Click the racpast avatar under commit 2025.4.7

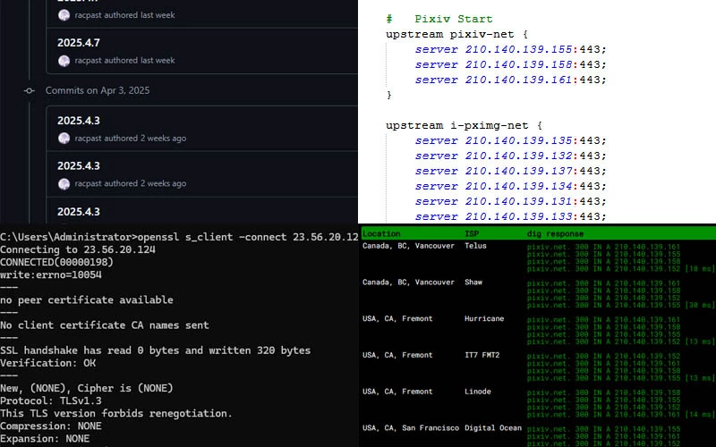[64, 61]
